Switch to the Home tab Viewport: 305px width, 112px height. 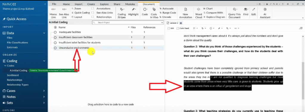pos(66,4)
